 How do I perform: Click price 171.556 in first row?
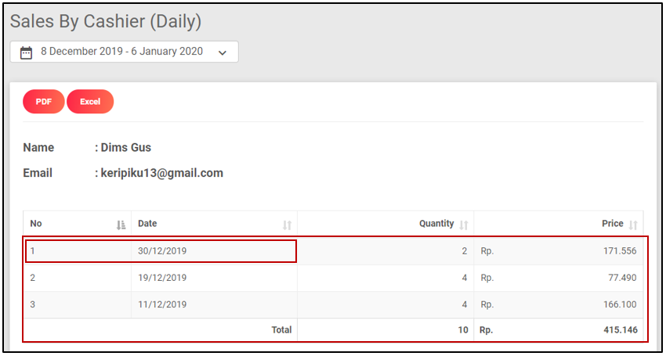619,251
